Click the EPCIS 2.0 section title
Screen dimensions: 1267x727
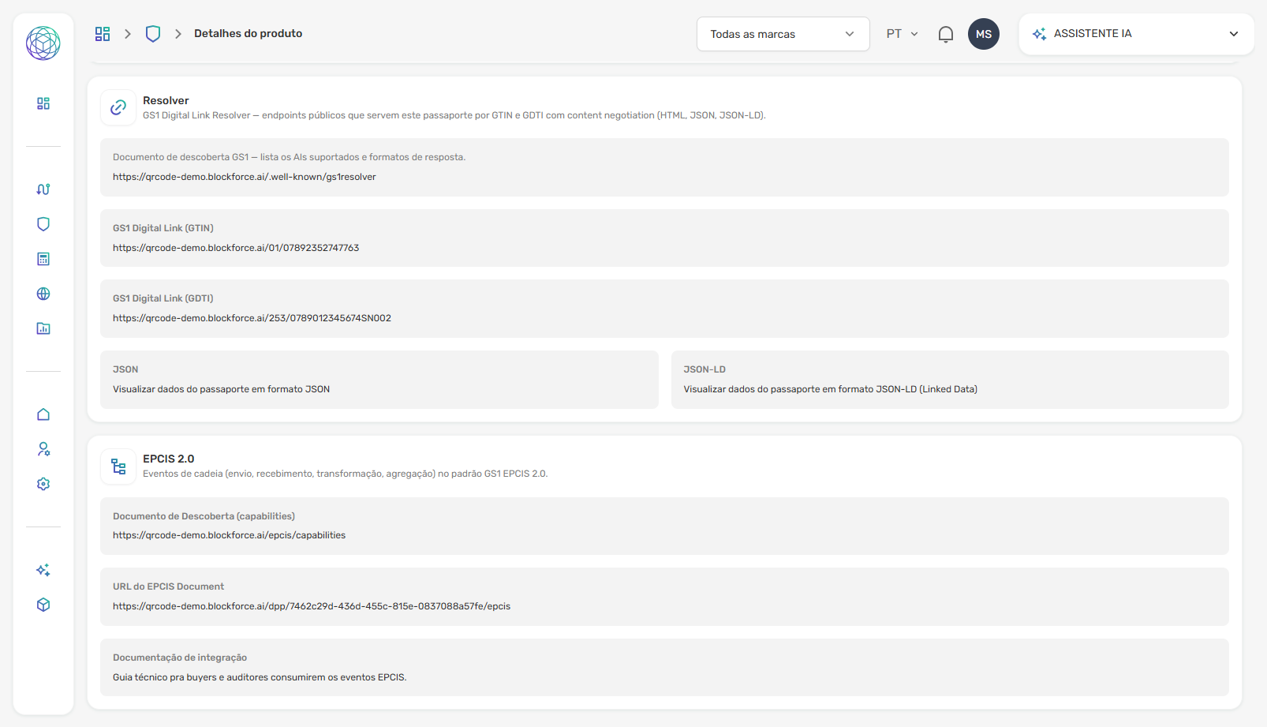(168, 459)
